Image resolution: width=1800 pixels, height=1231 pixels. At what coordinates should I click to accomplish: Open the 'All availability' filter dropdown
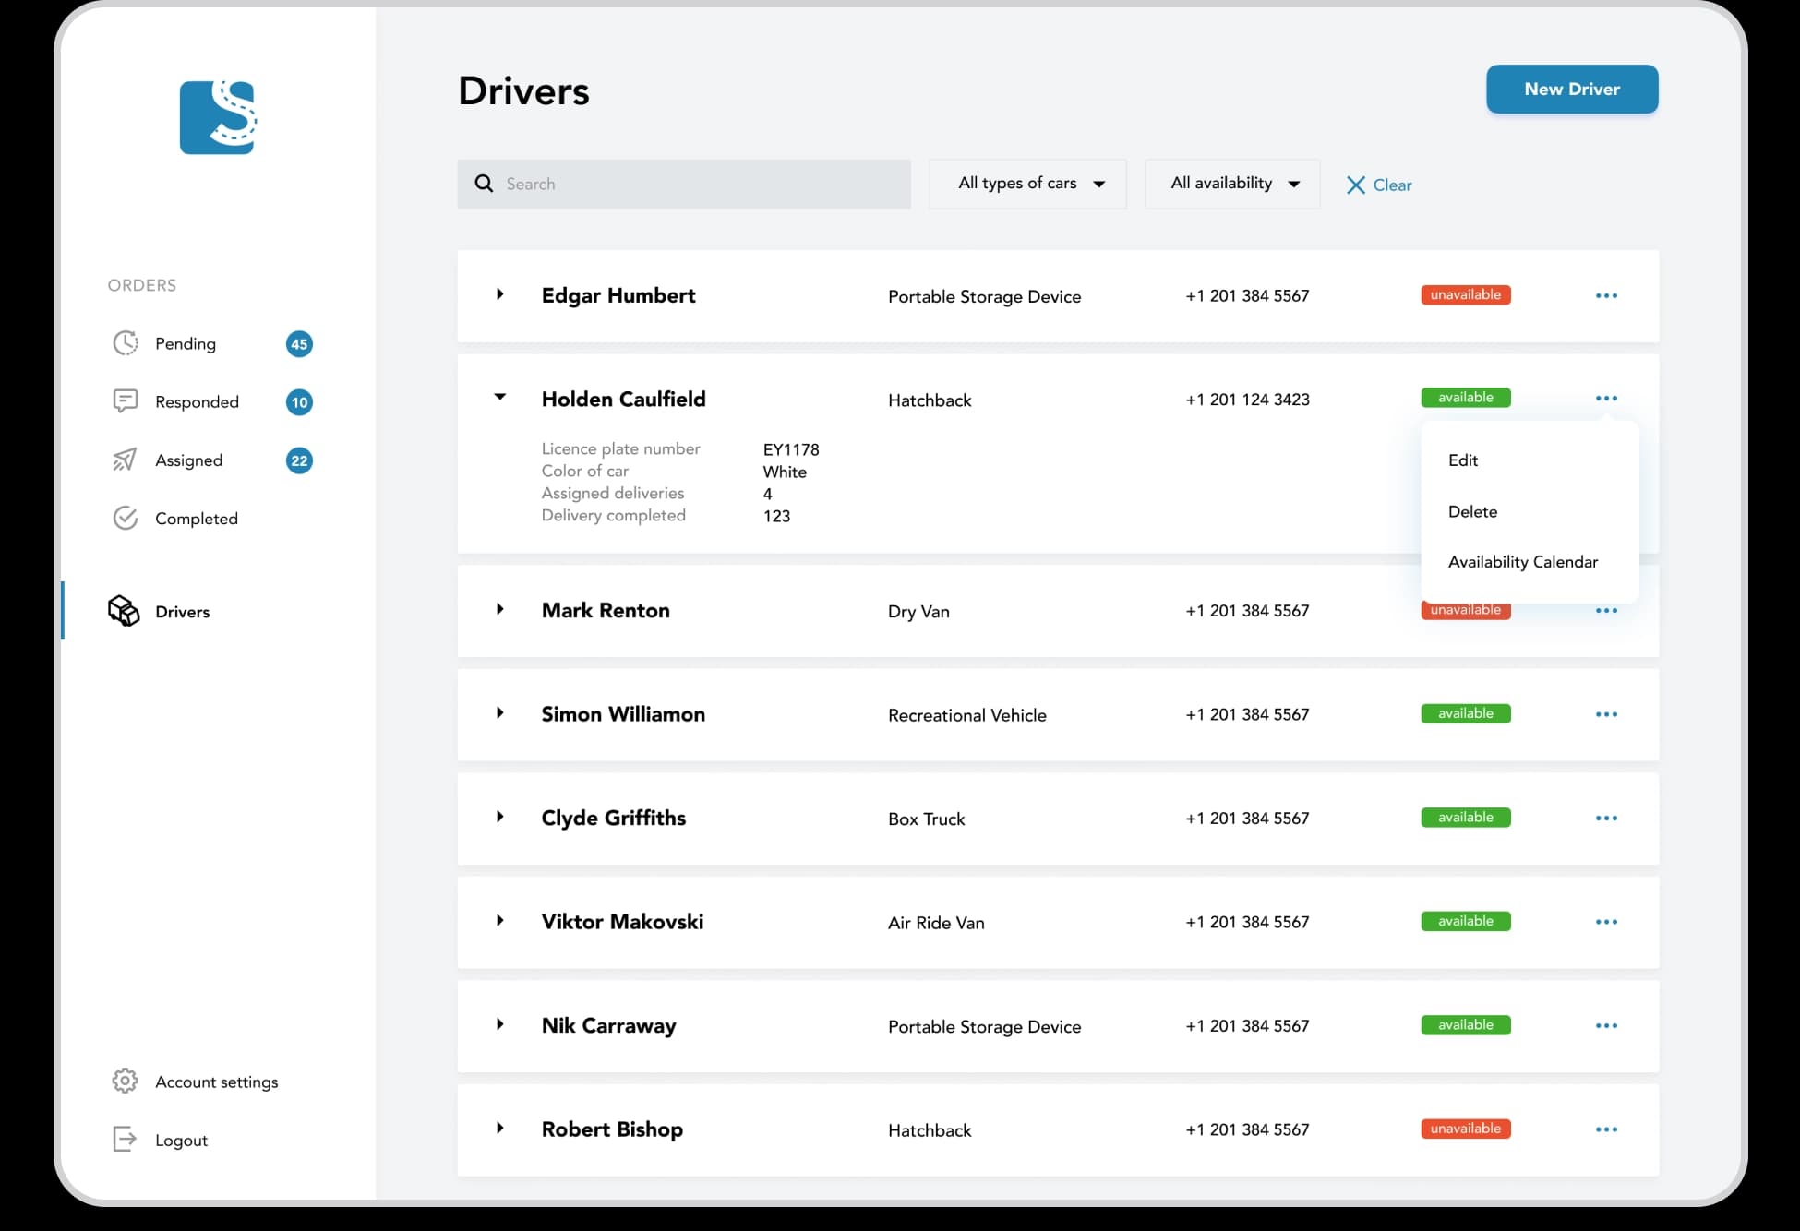[1232, 184]
